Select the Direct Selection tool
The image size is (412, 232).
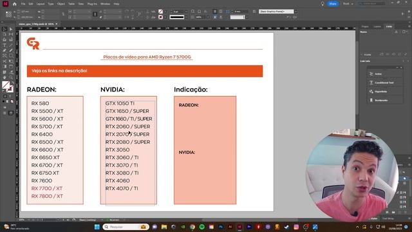point(11,29)
